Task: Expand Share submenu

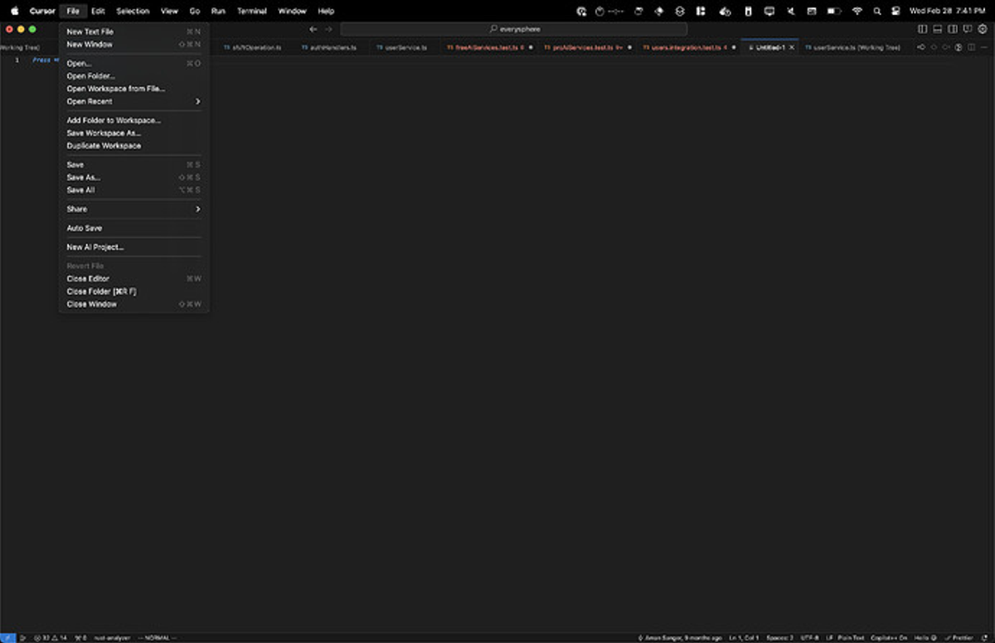Action: point(133,209)
